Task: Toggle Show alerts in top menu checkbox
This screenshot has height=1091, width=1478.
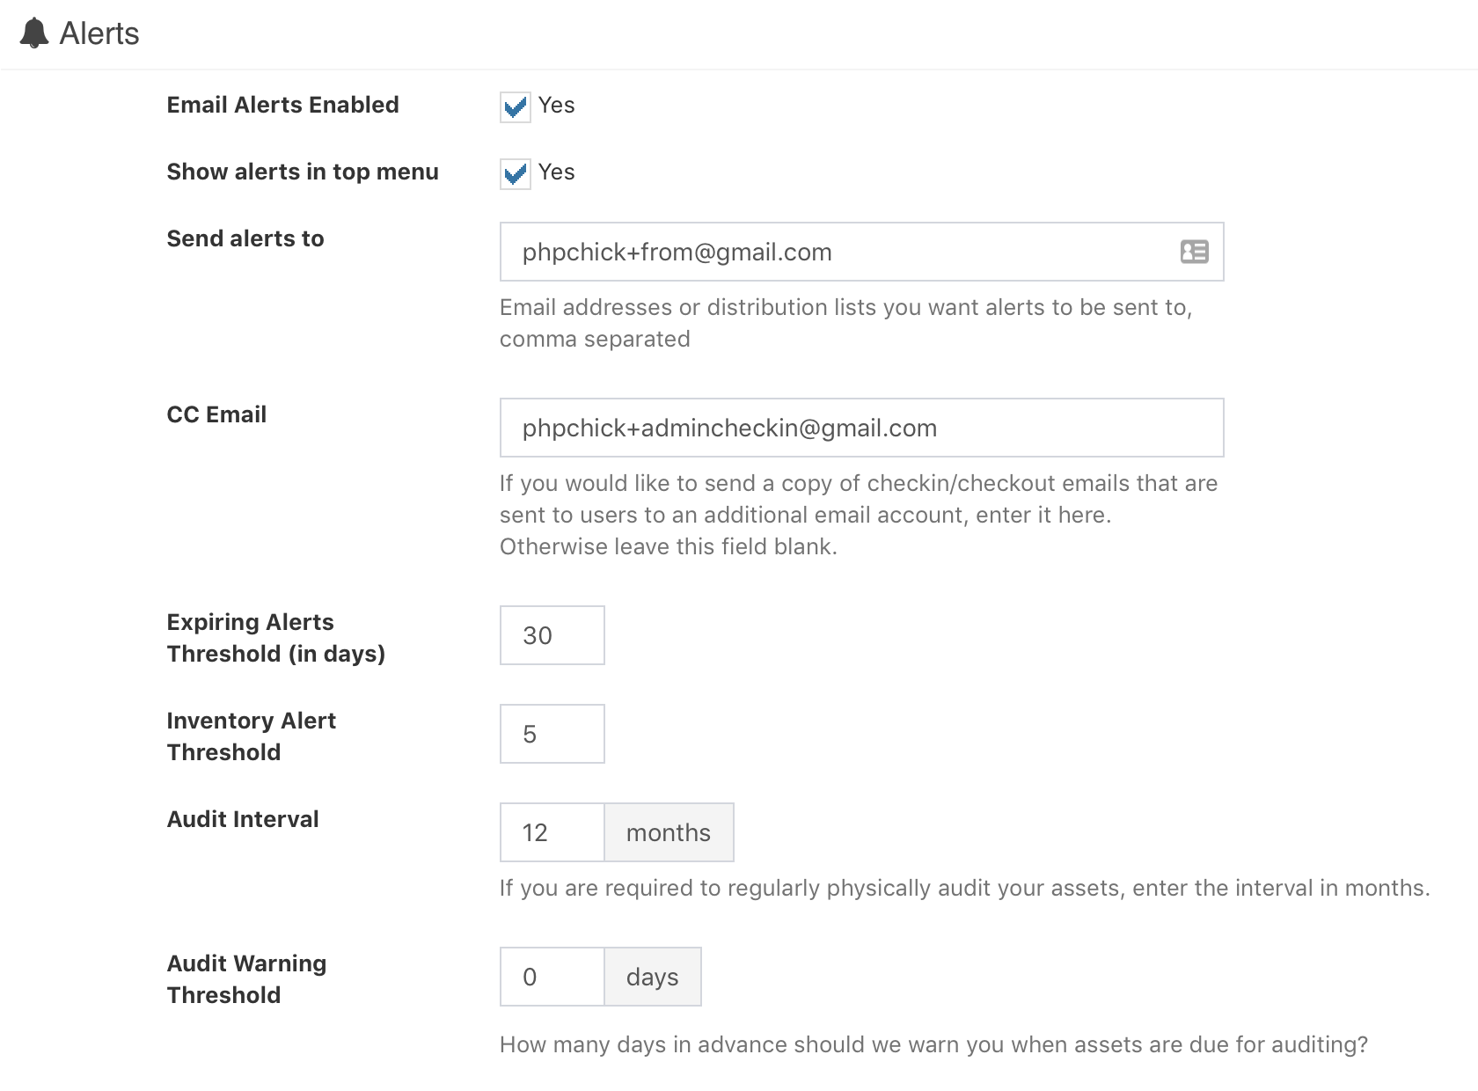Action: (x=515, y=173)
